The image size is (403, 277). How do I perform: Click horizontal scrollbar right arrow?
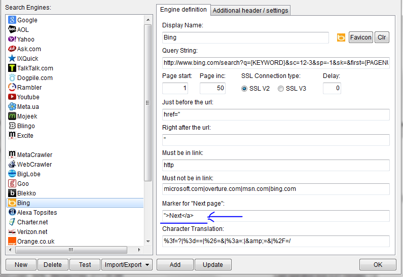click(139, 250)
